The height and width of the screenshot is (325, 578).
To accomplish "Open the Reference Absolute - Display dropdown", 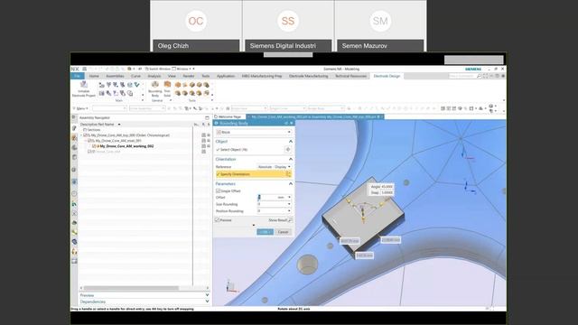I will point(274,167).
